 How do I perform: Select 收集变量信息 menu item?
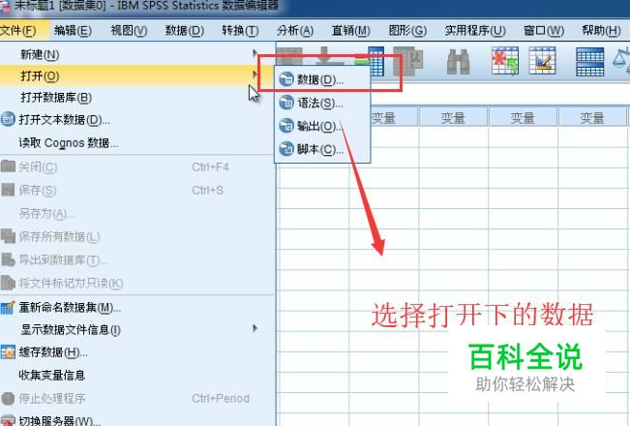click(x=136, y=376)
